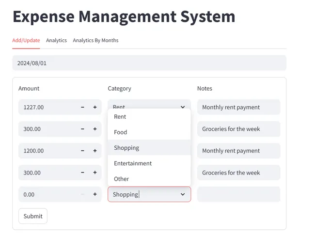The image size is (315, 236).
Task: Edit the third row's Monthly rent payment note
Action: tap(238, 151)
